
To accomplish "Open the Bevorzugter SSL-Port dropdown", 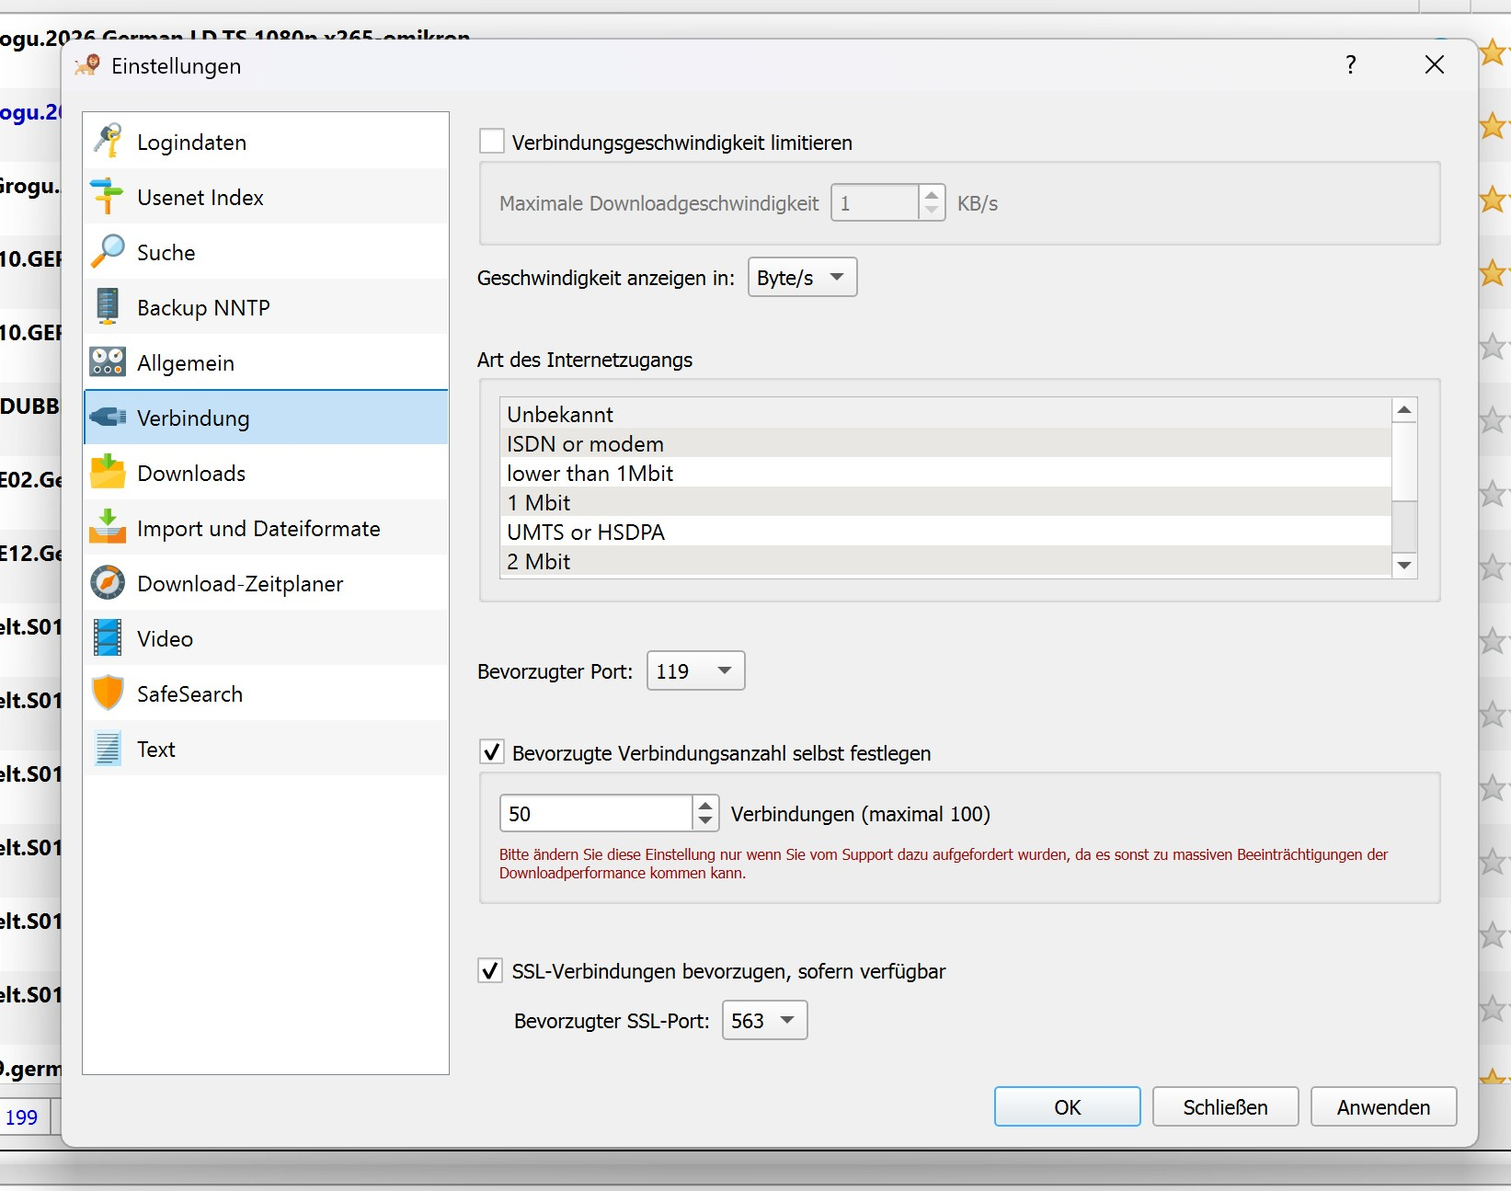I will click(765, 1020).
